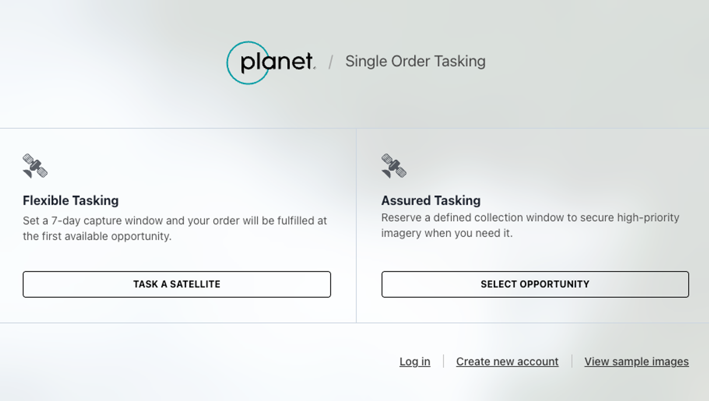Click the satellite icon above Assured Tasking
The image size is (709, 401).
(x=394, y=166)
